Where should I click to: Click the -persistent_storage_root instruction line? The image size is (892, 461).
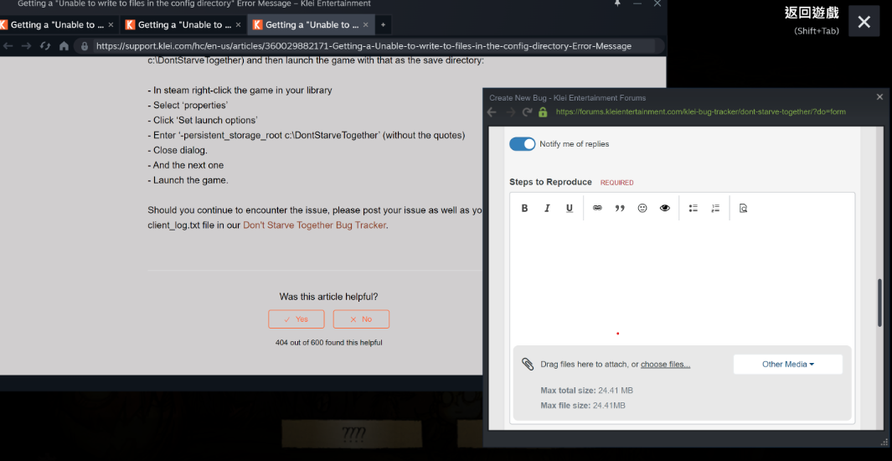[x=307, y=136]
